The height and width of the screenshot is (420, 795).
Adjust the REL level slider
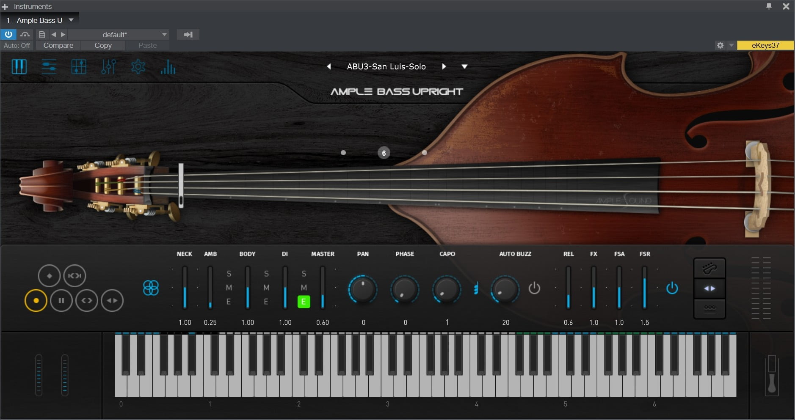(568, 288)
